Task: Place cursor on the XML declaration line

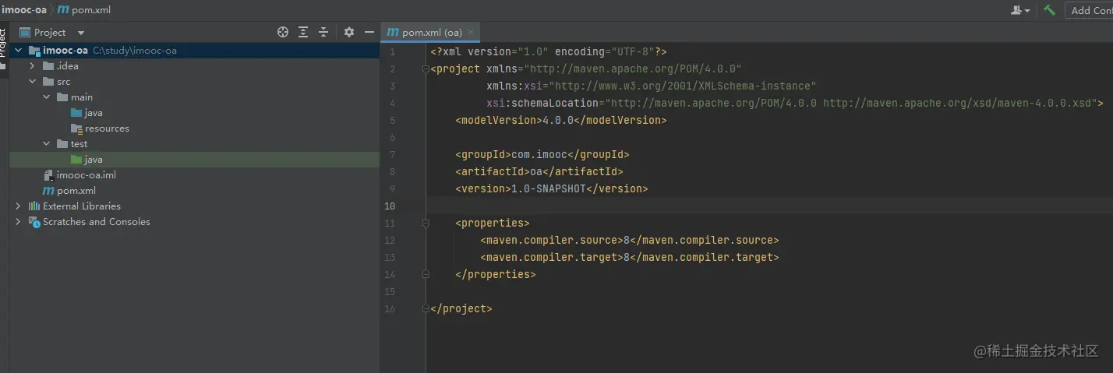Action: (548, 51)
